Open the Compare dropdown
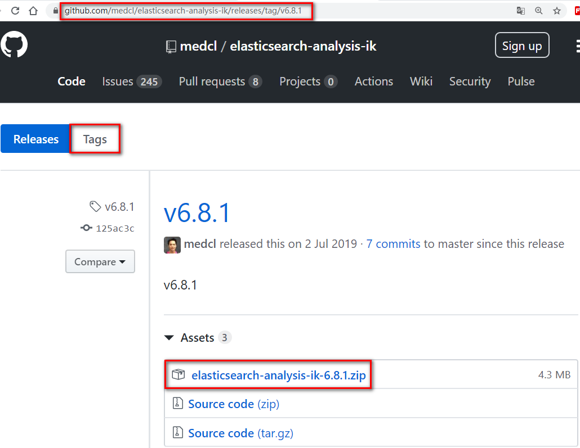Viewport: 580px width, 448px height. 100,261
